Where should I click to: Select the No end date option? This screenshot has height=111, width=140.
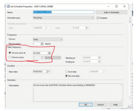click(x=66, y=76)
